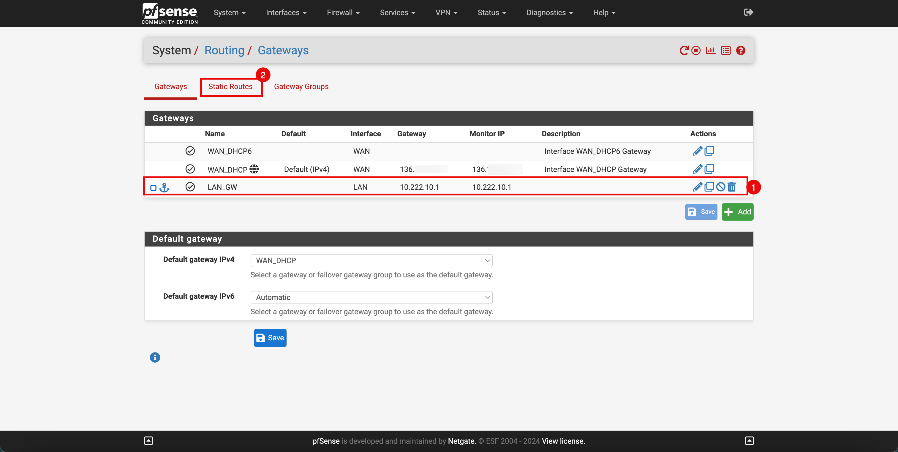Click the green Add button
The image size is (898, 452).
pos(739,211)
